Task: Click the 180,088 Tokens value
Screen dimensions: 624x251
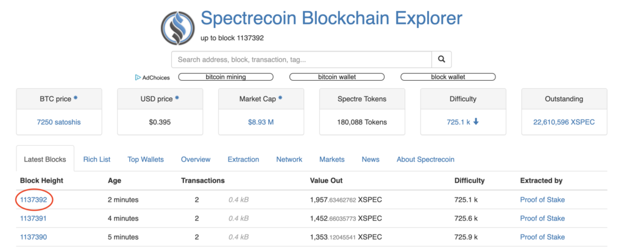Action: click(x=362, y=122)
